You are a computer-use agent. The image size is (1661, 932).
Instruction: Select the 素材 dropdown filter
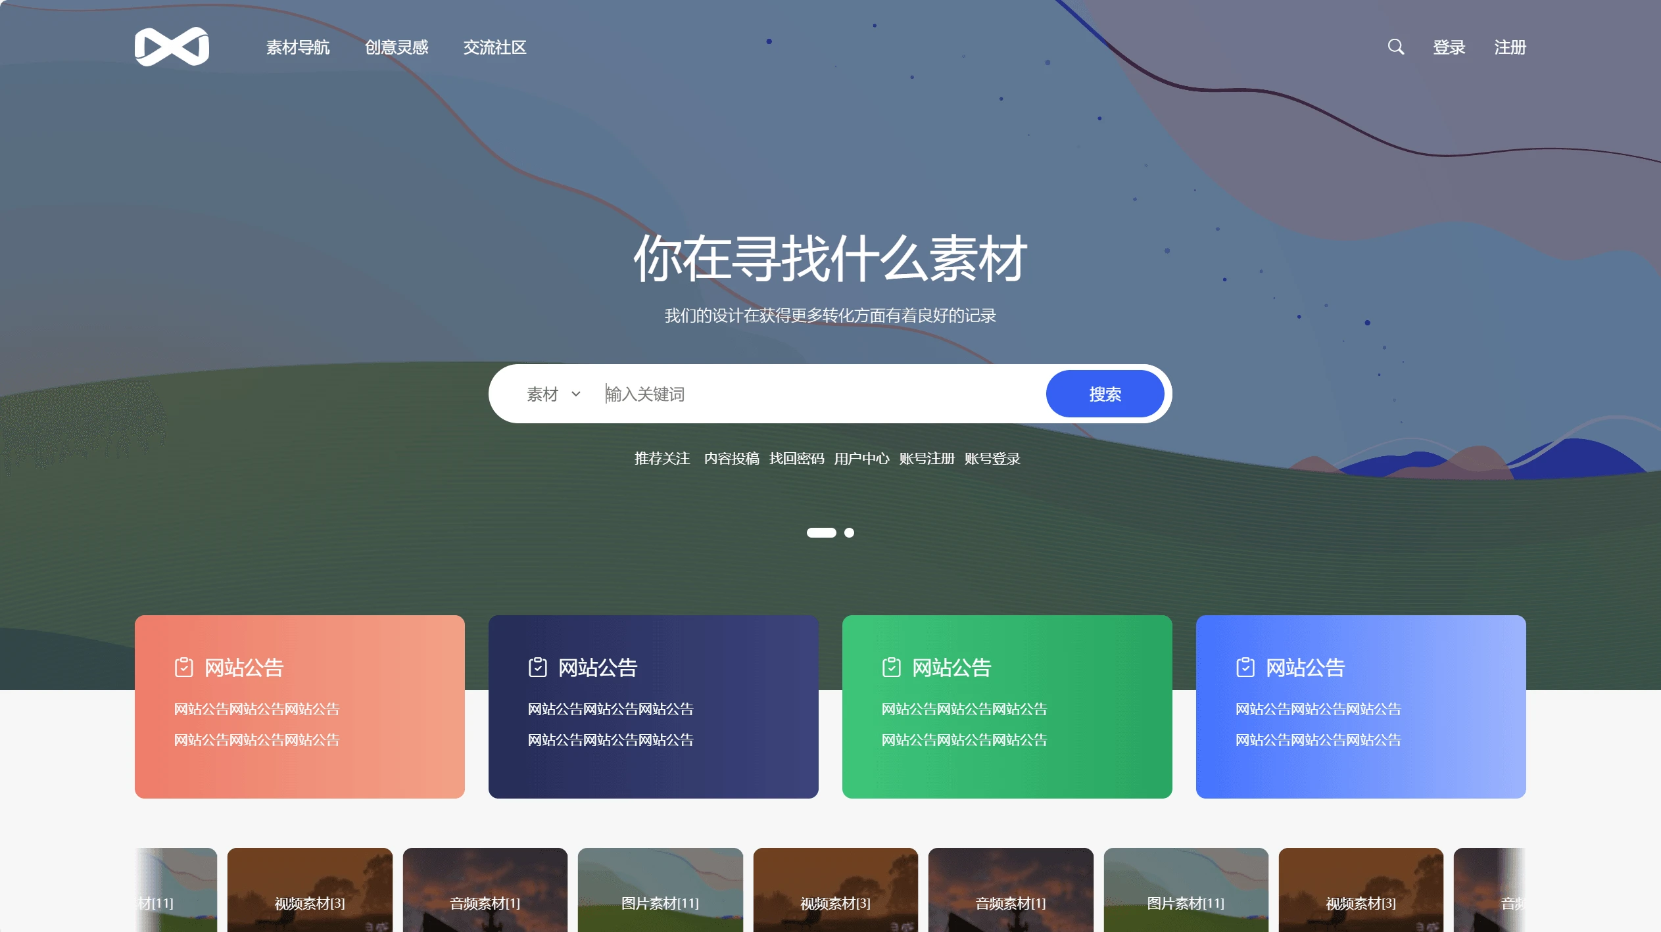(553, 394)
